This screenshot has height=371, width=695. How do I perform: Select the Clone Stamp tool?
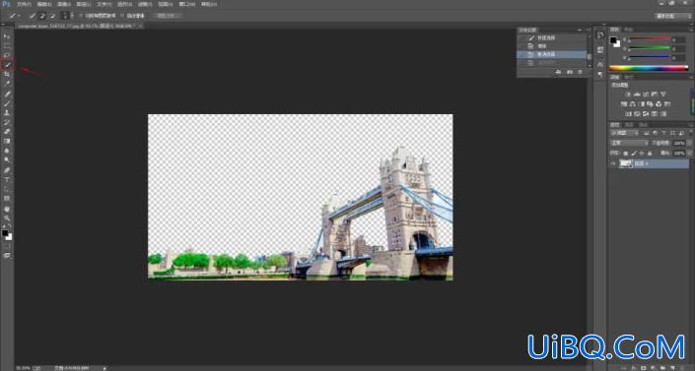tap(7, 113)
